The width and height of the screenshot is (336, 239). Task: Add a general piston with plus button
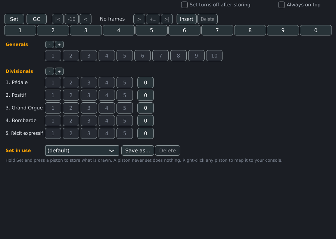[x=59, y=44]
